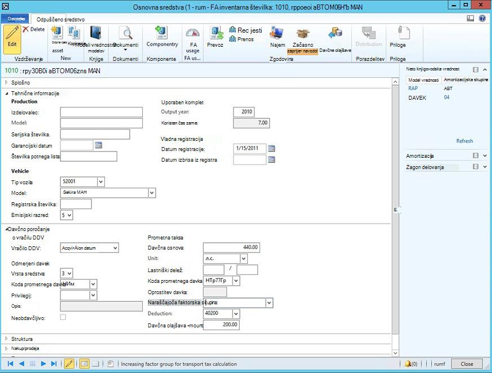Open Garancijski datum calendar picker
Image resolution: width=492 pixels, height=373 pixels.
pos(99,145)
